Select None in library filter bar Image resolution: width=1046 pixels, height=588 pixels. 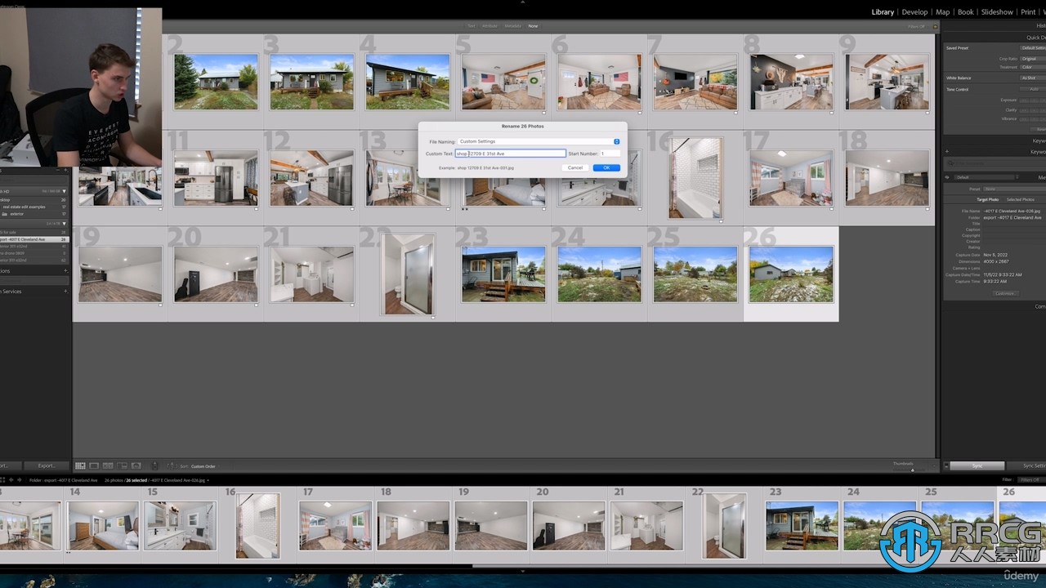pos(533,26)
